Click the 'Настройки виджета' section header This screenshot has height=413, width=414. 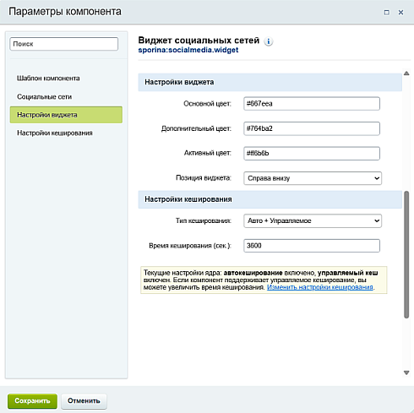270,82
